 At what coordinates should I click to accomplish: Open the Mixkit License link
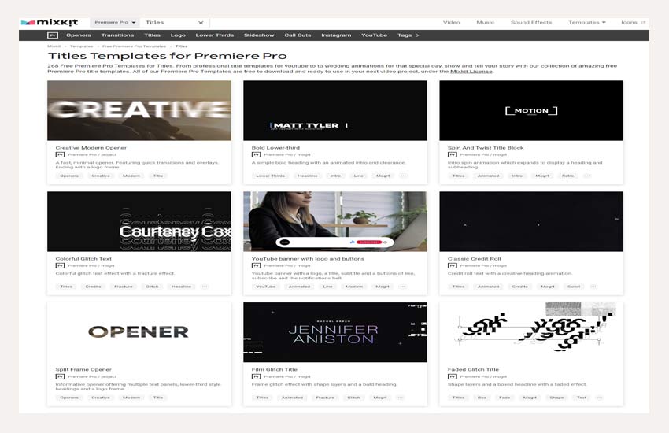click(x=471, y=72)
